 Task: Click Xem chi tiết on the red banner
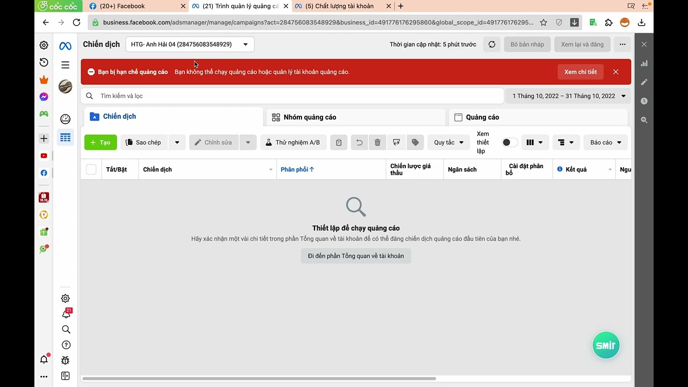(580, 72)
